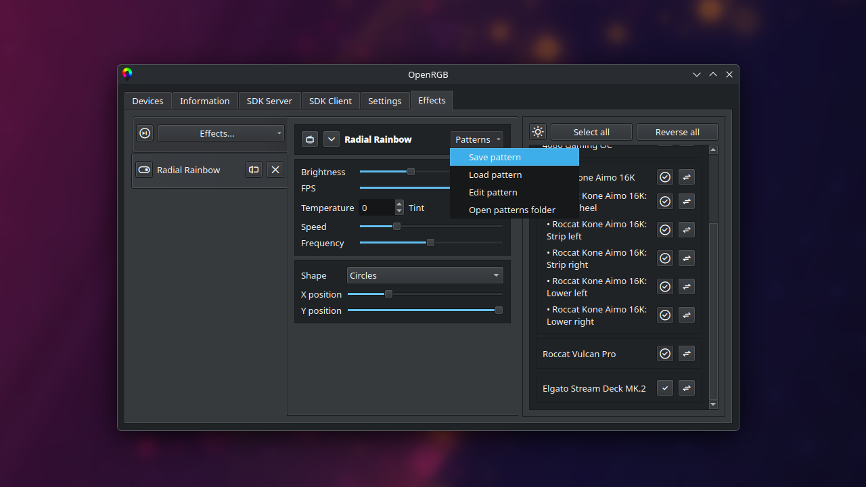Toggle selection of Roccat Vulcan Pro

click(665, 354)
